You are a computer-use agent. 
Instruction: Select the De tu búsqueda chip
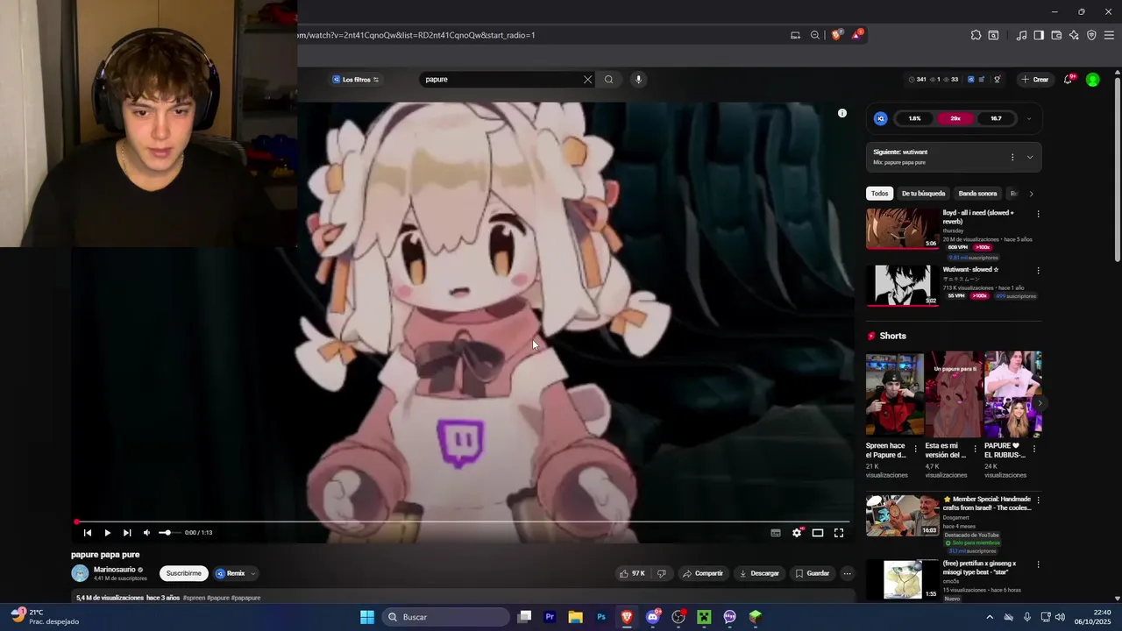pos(923,194)
